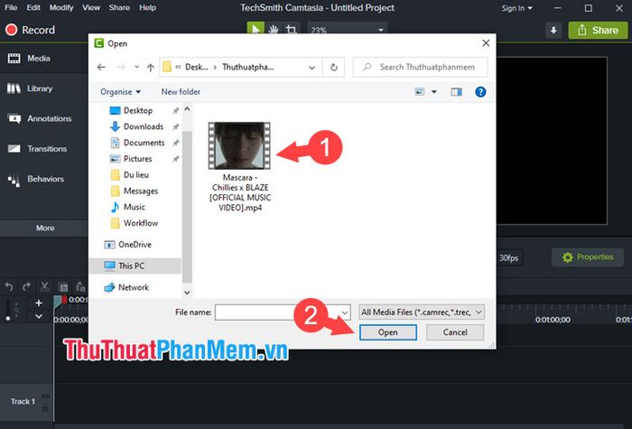
Task: Open the Edit menu
Action: [x=33, y=7]
